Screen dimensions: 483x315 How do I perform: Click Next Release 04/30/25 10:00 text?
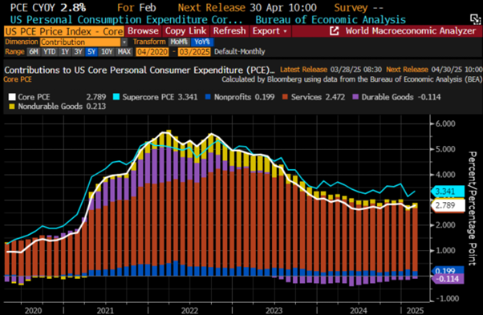(434, 70)
